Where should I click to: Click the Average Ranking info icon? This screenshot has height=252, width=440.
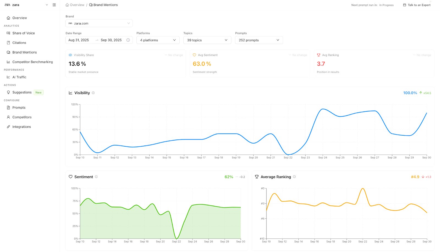[x=294, y=177]
